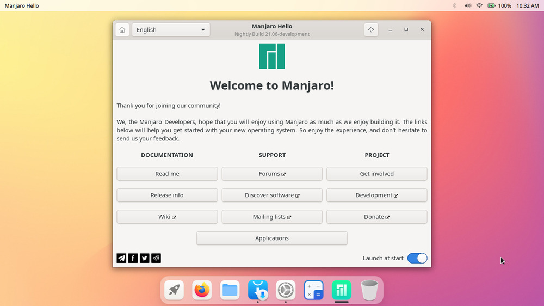Click the Welcome to Manjaro! heading
The height and width of the screenshot is (306, 544).
pyautogui.click(x=271, y=85)
